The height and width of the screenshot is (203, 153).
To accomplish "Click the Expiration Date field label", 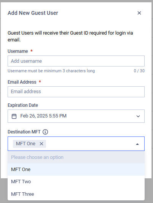I will (23, 105).
